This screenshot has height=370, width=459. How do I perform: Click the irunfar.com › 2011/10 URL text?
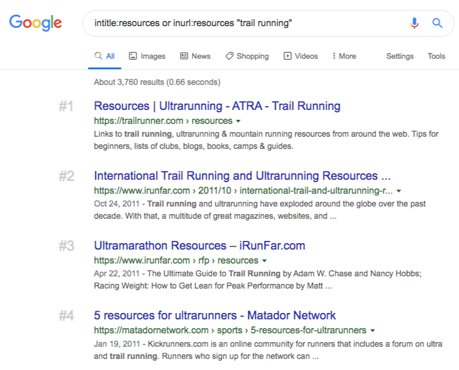[243, 190]
